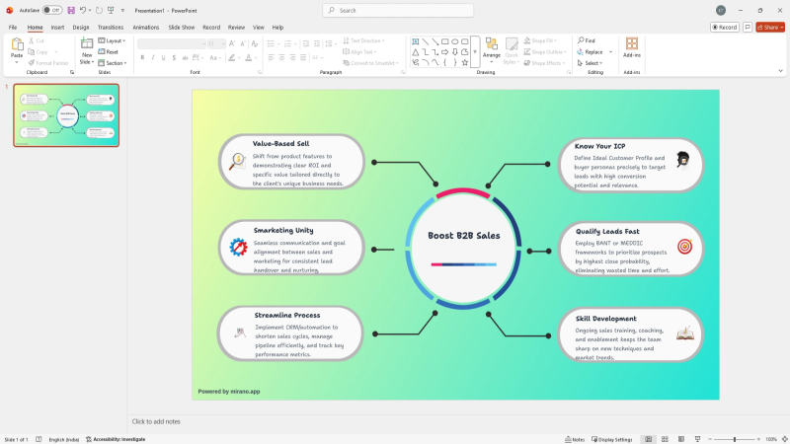This screenshot has width=790, height=444.
Task: Adjust the zoom slider in status bar
Action: pos(734,439)
